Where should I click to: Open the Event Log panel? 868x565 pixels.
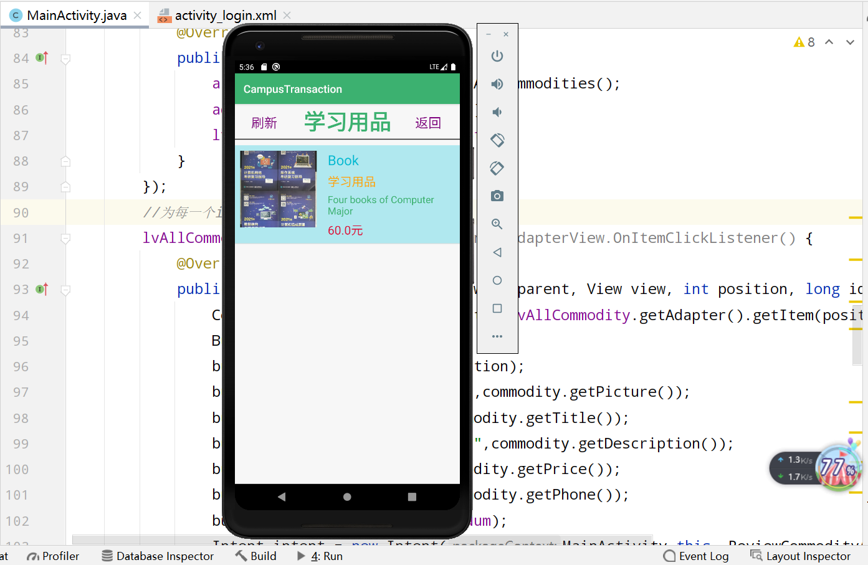pos(696,556)
